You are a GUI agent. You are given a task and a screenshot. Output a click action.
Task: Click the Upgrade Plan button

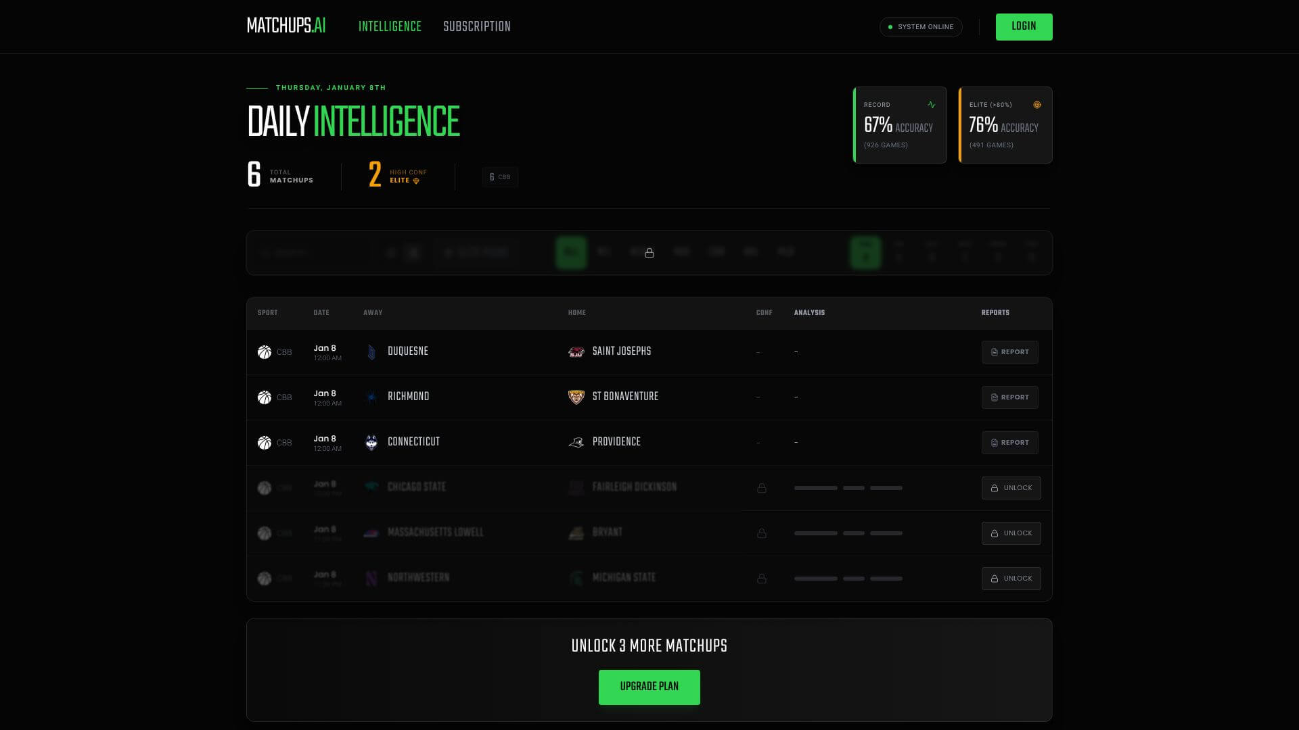(x=649, y=687)
